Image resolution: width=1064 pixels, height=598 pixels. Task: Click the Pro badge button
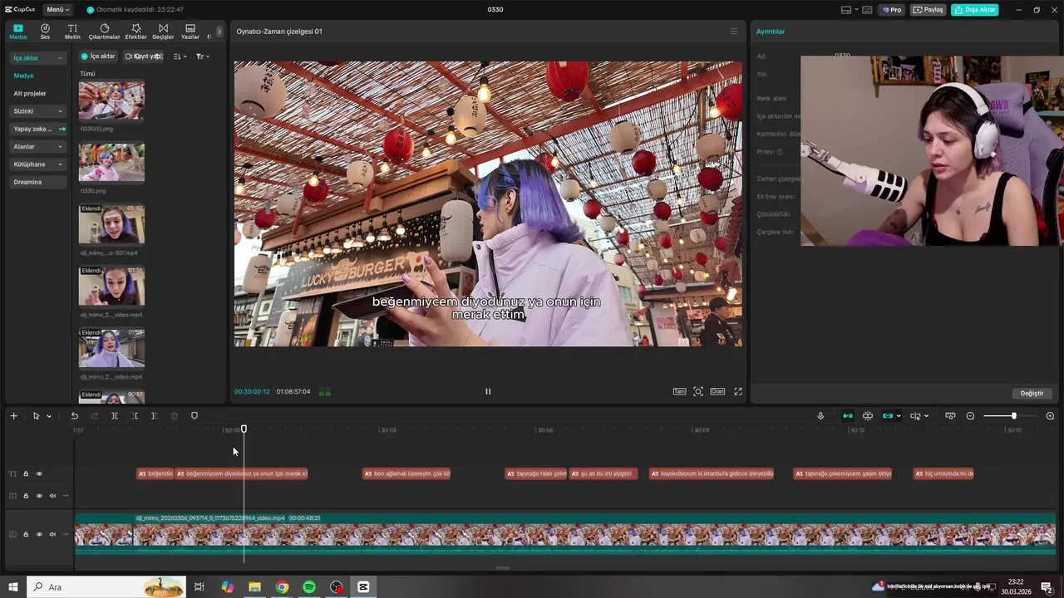pyautogui.click(x=892, y=10)
